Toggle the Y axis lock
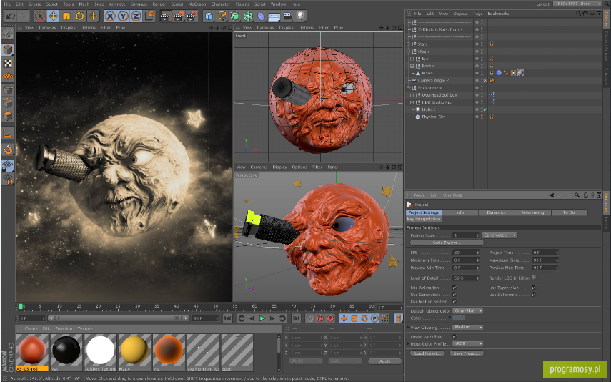 [123, 16]
